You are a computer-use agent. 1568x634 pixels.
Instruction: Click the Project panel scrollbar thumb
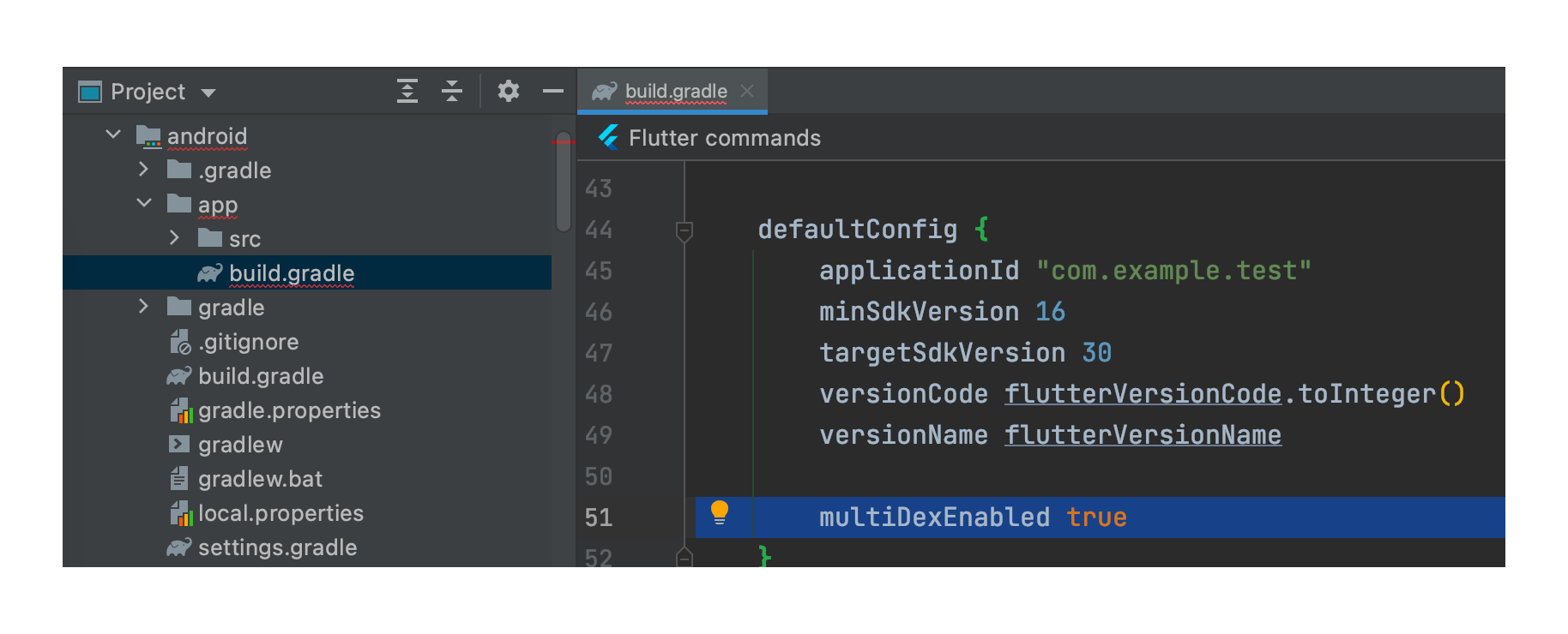coord(564,182)
